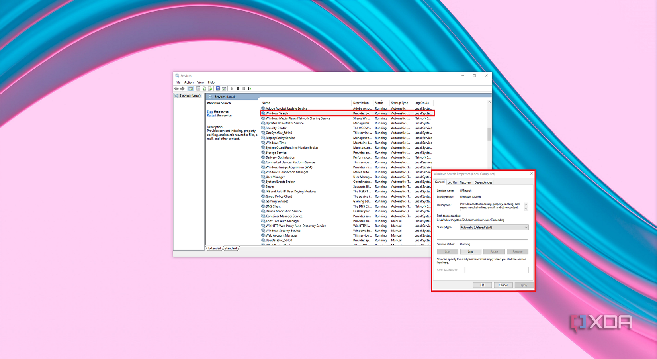Viewport: 657px width, 359px height.
Task: Switch to the Recovery tab
Action: 465,182
